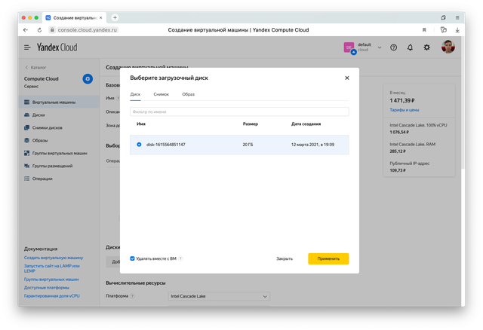
Task: Open settings gear icon in header
Action: [427, 47]
